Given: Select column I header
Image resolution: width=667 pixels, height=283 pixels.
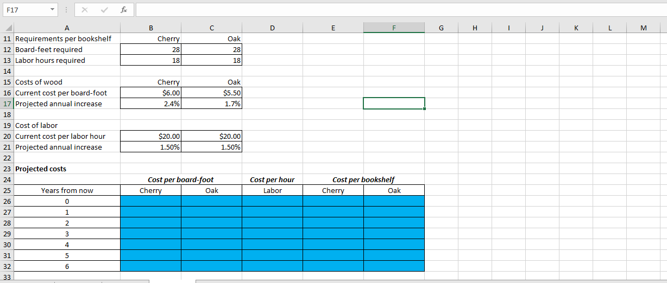Looking at the screenshot, I should 509,28.
